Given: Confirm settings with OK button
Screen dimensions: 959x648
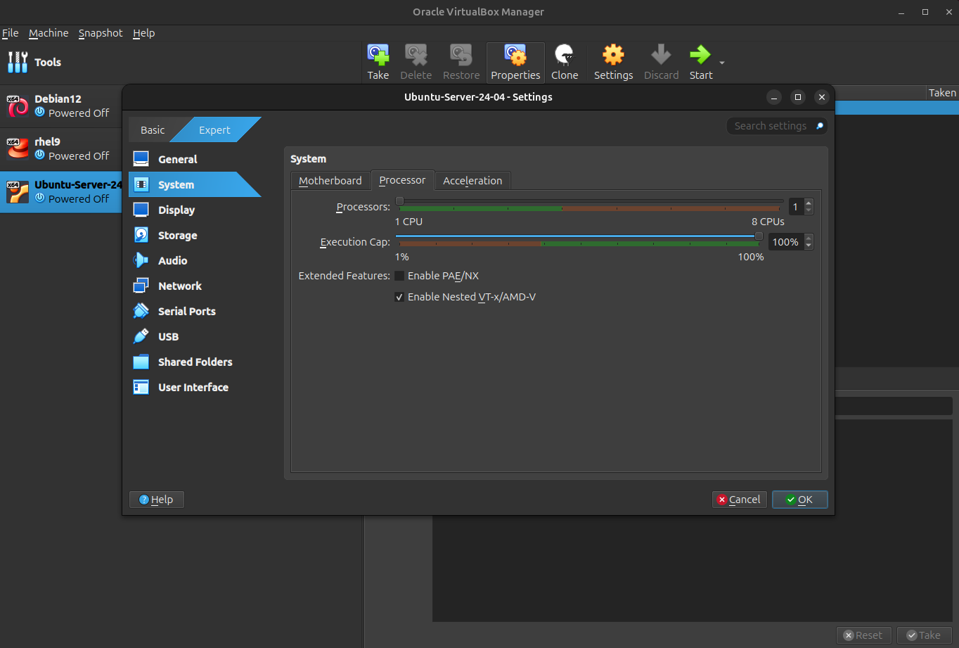Looking at the screenshot, I should (x=799, y=500).
